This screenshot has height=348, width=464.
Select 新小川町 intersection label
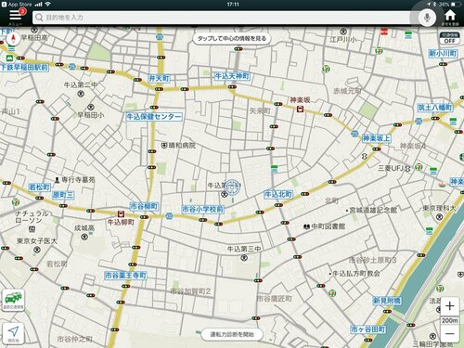point(443,53)
